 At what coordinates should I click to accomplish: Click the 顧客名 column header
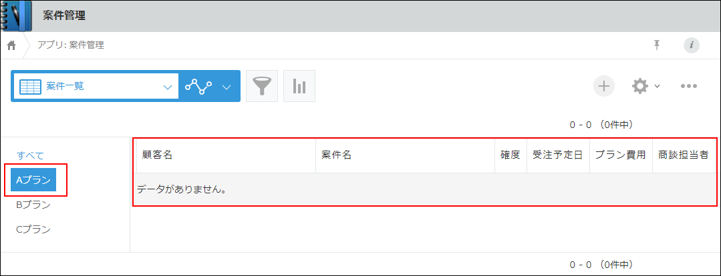point(158,155)
